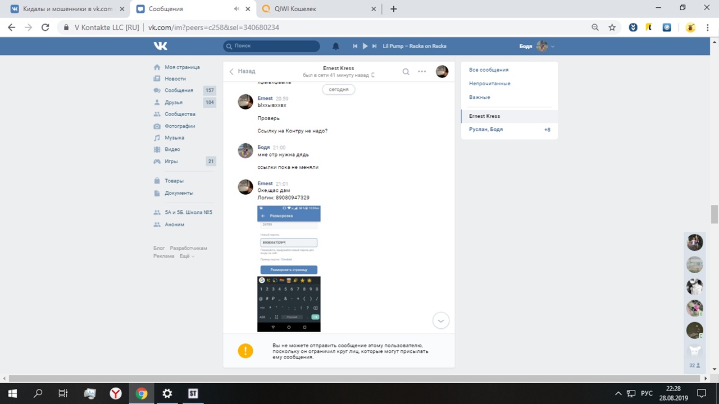The height and width of the screenshot is (404, 719).
Task: Open conversation actions three-dots menu
Action: 422,72
